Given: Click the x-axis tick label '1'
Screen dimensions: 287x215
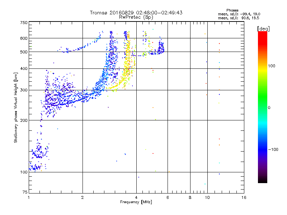Looking at the screenshot, I should (29, 197).
